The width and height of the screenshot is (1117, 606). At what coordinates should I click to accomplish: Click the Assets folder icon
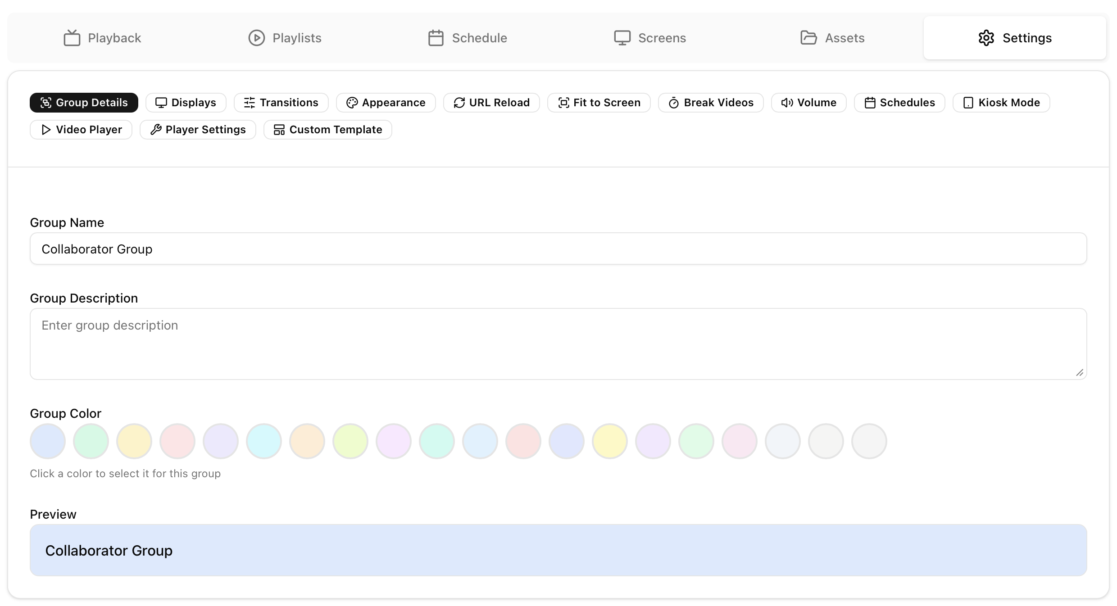808,38
